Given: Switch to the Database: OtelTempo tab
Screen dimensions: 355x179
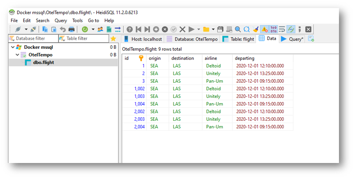Looking at the screenshot, I should (192, 39).
